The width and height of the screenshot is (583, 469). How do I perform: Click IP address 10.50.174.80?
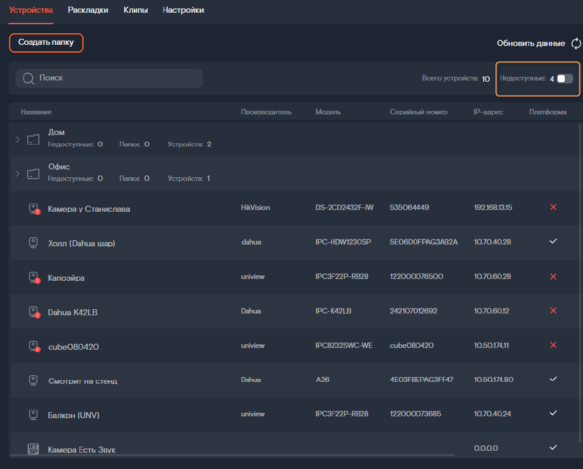tap(494, 379)
